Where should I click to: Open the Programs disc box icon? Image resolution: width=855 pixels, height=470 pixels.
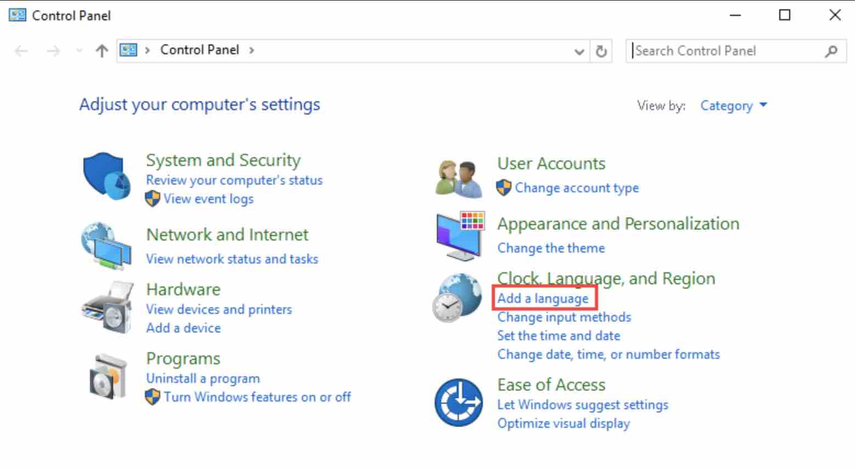point(108,377)
